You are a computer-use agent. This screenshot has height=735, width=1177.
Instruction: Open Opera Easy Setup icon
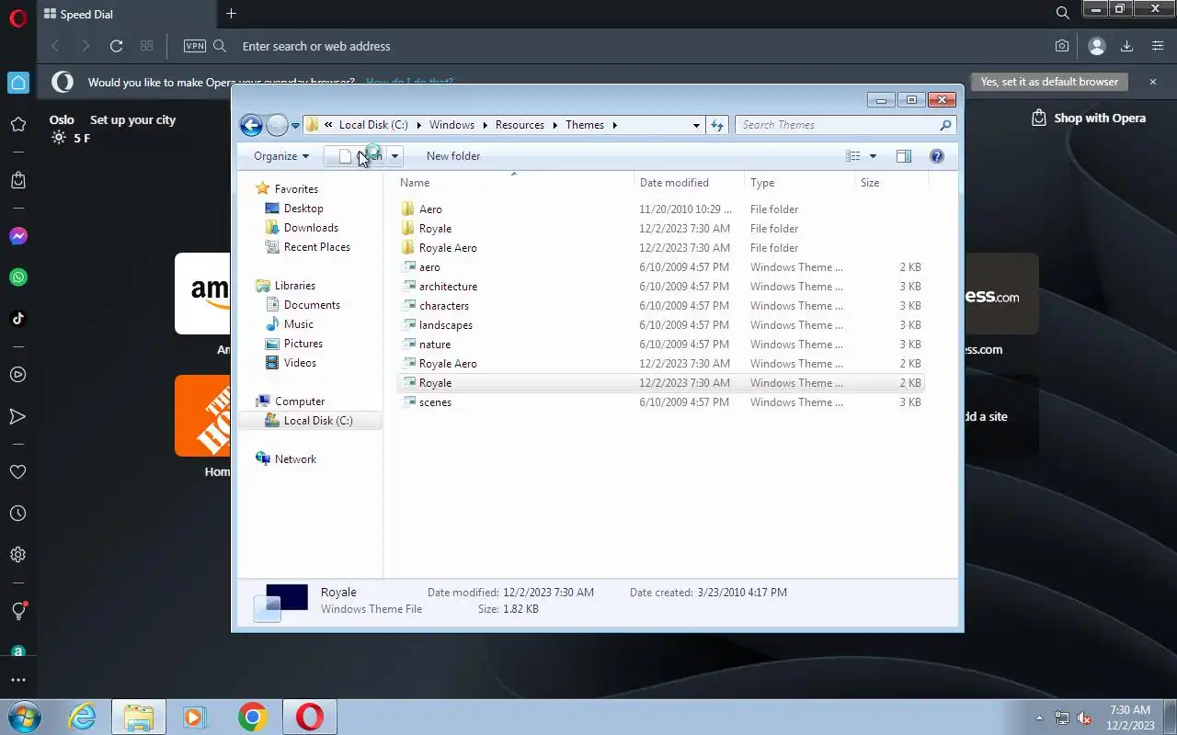1158,46
